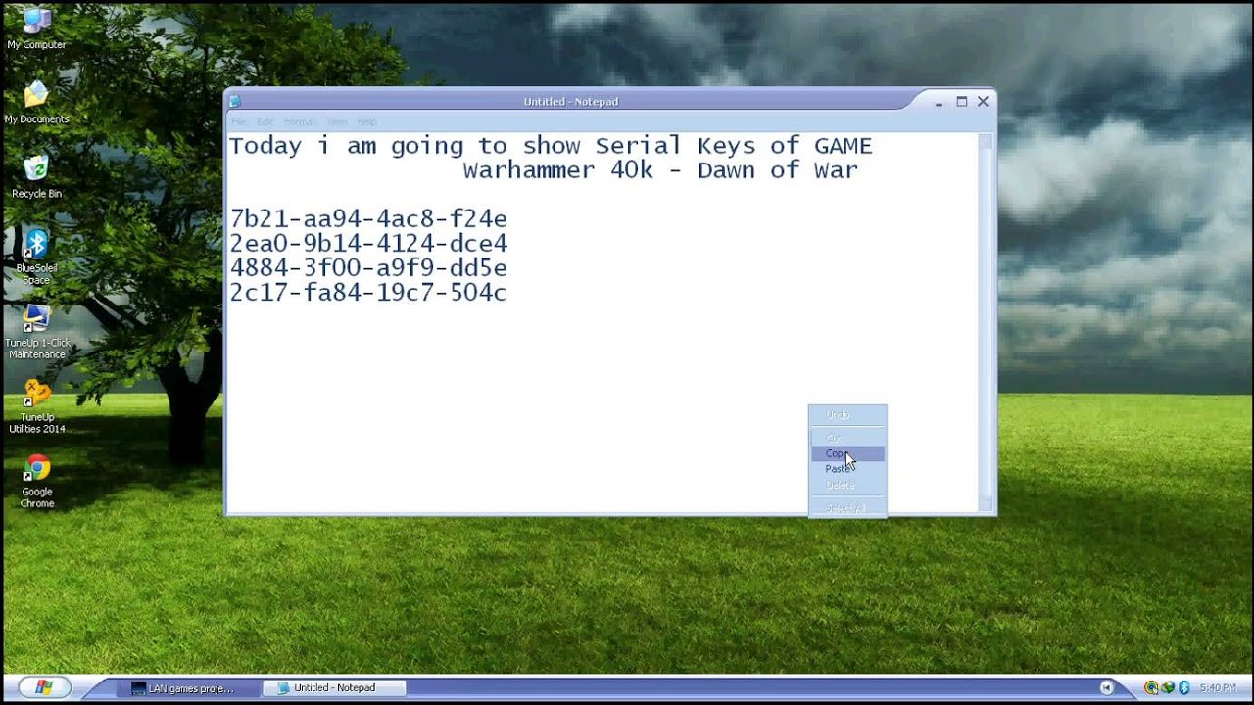Open the Help menu in Notepad
This screenshot has width=1254, height=705.
(367, 121)
